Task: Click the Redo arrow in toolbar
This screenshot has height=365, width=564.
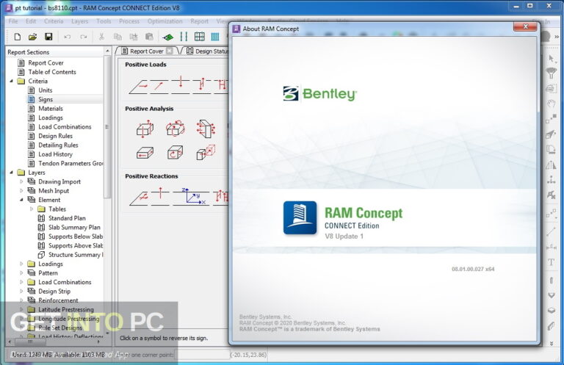Action: [84, 37]
